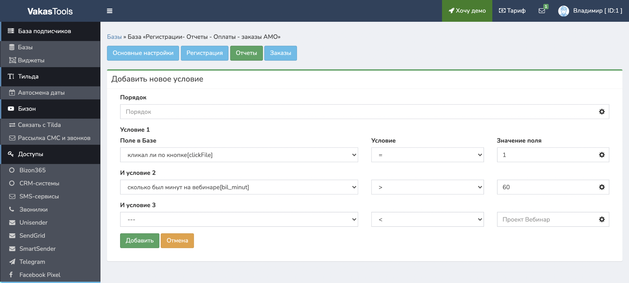
Task: Click the user avatar icon for Владимир
Action: [x=563, y=11]
